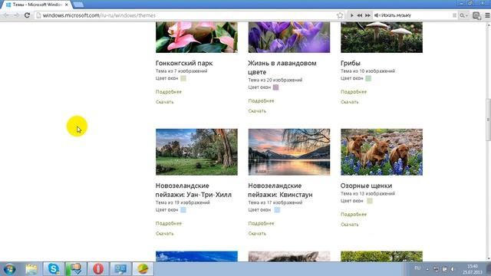
Task: Click 'Тема из 20 изображений' text
Action: [x=275, y=80]
